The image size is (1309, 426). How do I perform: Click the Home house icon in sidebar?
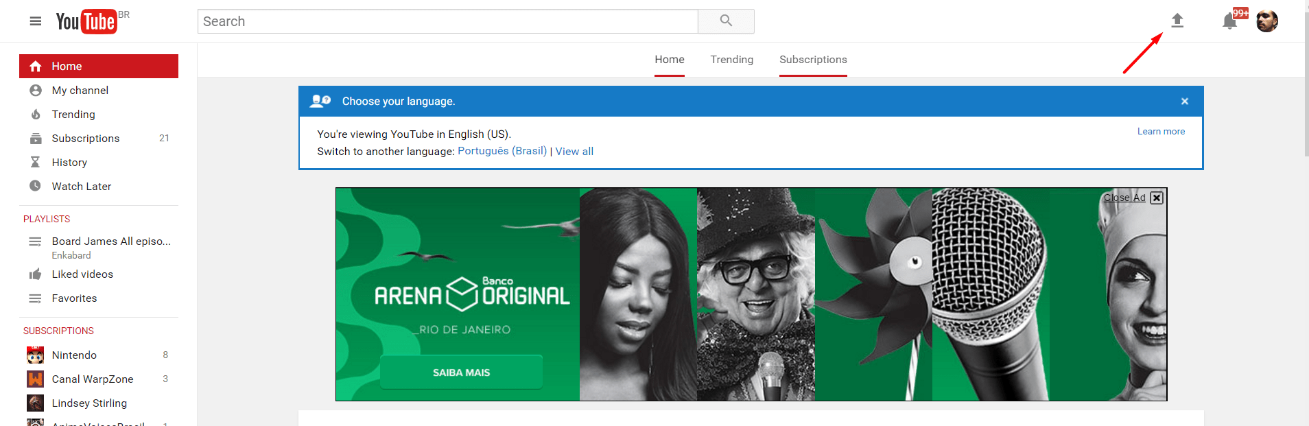pyautogui.click(x=36, y=67)
